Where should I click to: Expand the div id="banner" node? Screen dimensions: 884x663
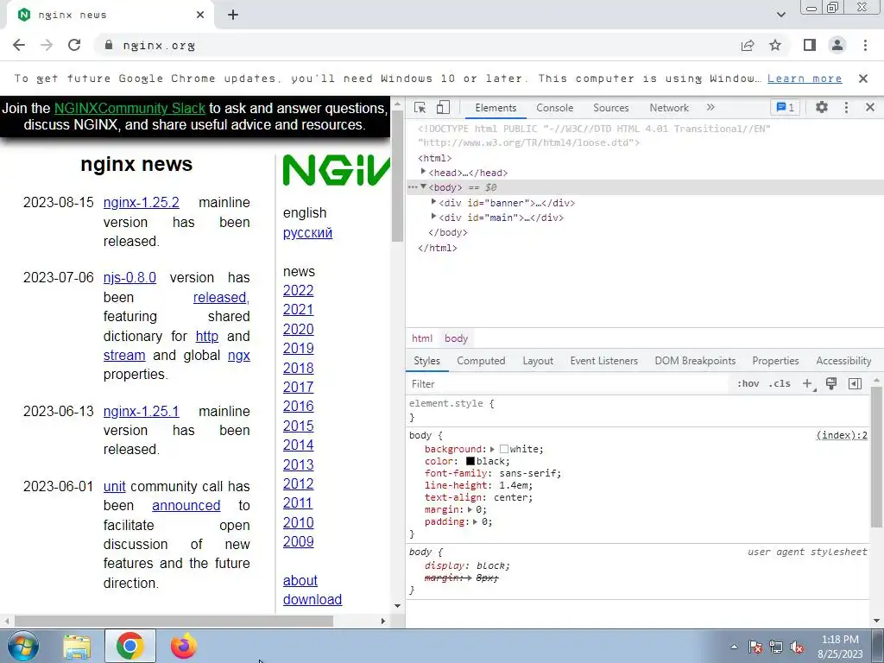point(433,201)
